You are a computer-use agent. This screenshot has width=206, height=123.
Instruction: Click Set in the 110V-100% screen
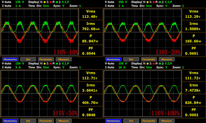point(131,121)
